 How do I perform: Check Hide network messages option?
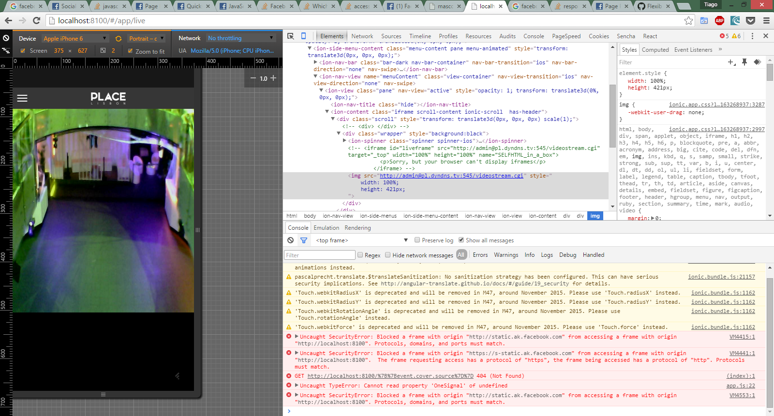point(388,255)
